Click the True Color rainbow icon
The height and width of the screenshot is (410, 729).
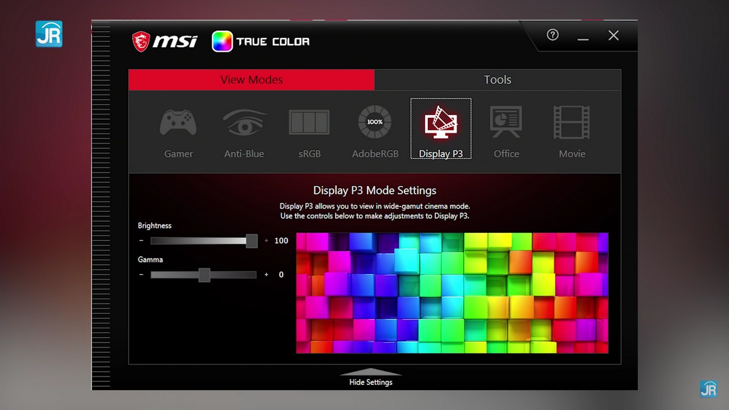(222, 42)
